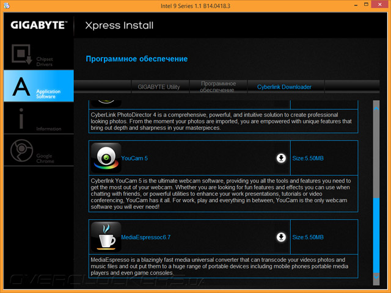Click the scrollbar down arrow
The image size is (391, 293).
click(x=376, y=277)
